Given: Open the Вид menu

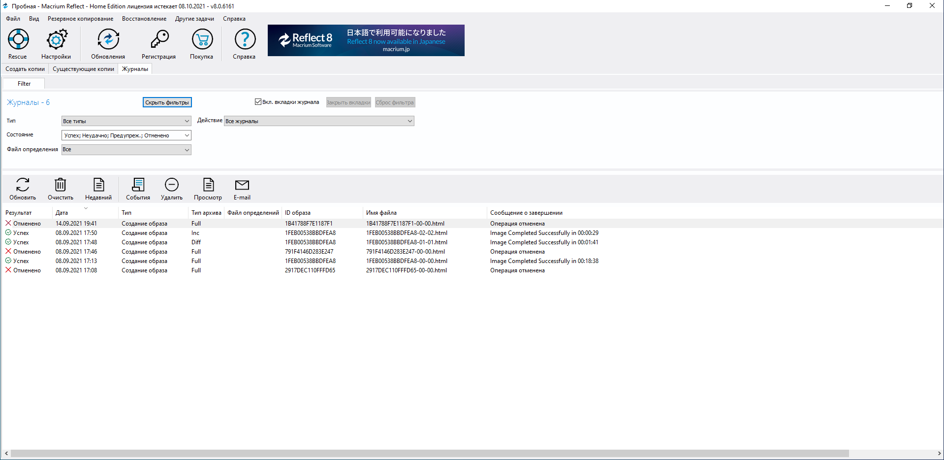Looking at the screenshot, I should tap(34, 19).
